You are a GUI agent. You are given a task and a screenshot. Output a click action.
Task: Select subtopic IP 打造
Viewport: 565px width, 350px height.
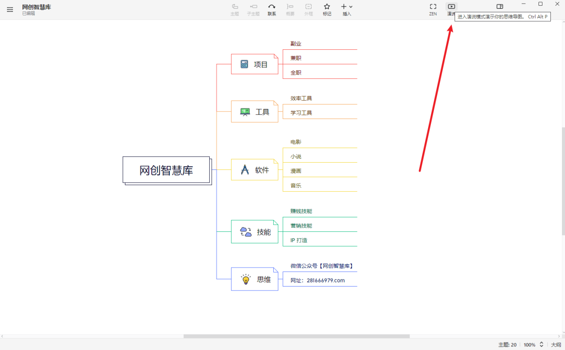pyautogui.click(x=299, y=240)
